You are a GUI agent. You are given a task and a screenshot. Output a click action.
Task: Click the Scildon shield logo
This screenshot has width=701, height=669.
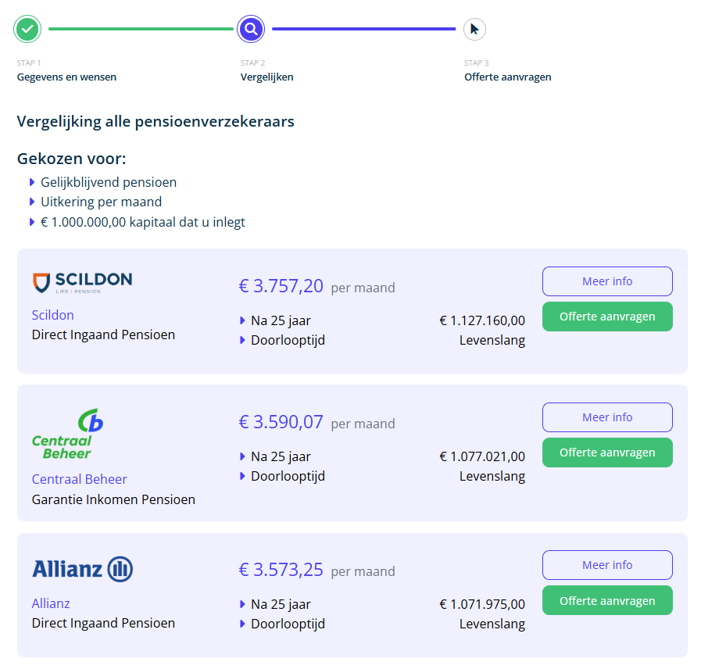[41, 282]
